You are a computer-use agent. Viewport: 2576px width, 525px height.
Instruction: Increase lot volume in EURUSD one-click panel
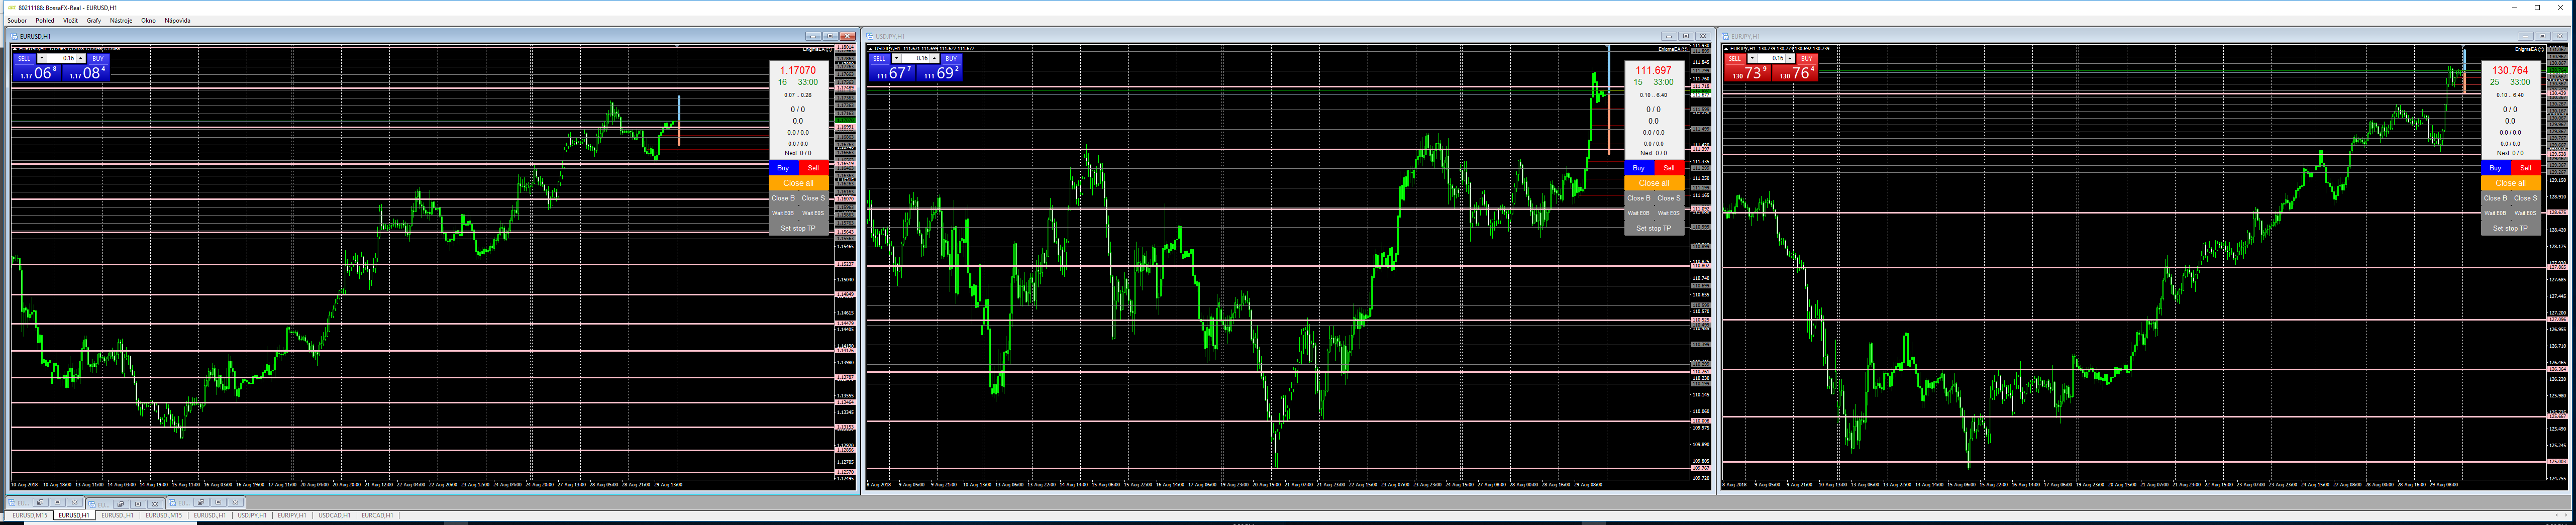[x=81, y=58]
